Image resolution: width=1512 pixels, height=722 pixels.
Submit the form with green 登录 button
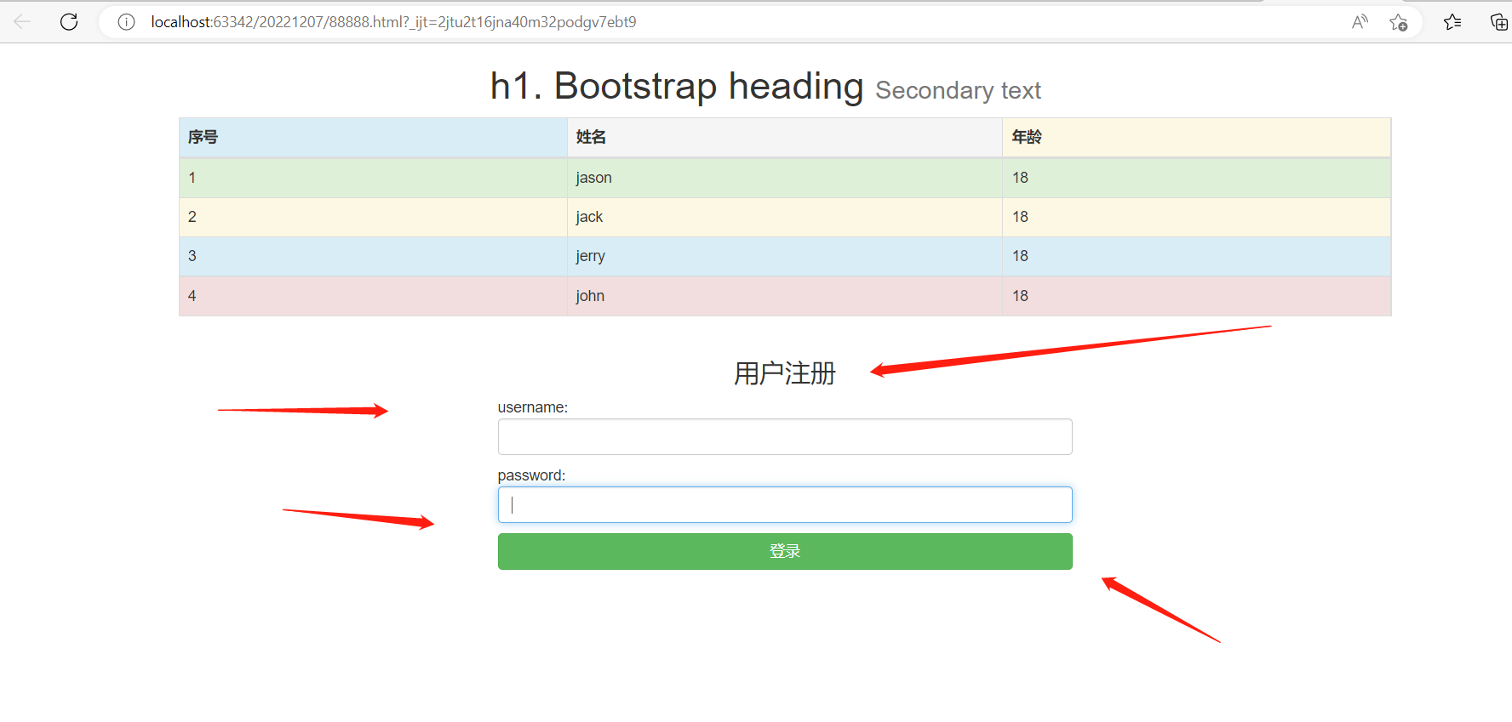[785, 551]
